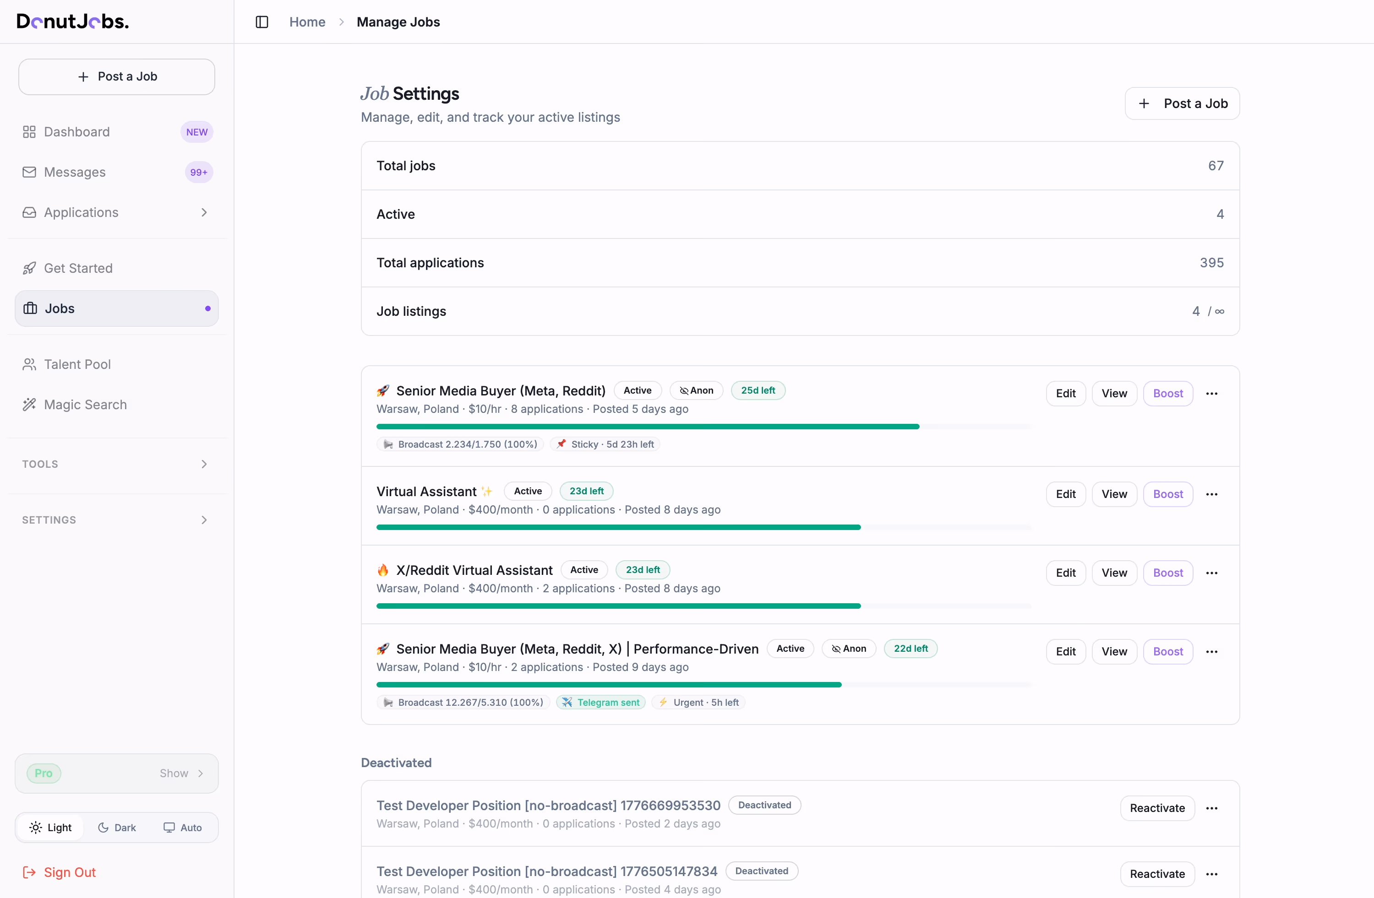Expand the TOOLS section
1374x898 pixels.
pyautogui.click(x=117, y=464)
